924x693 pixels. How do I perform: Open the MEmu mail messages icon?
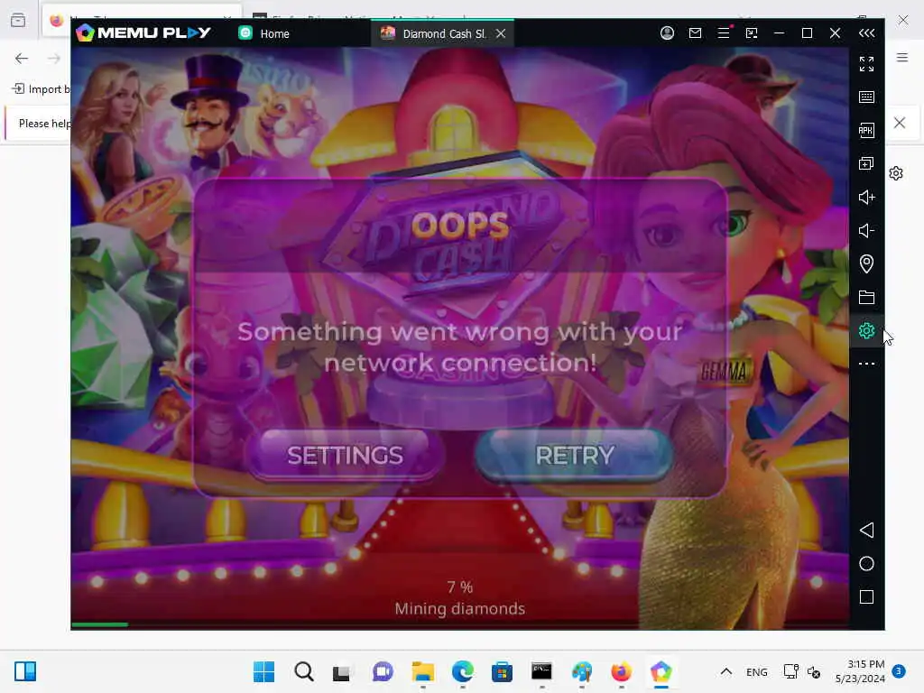pos(696,33)
